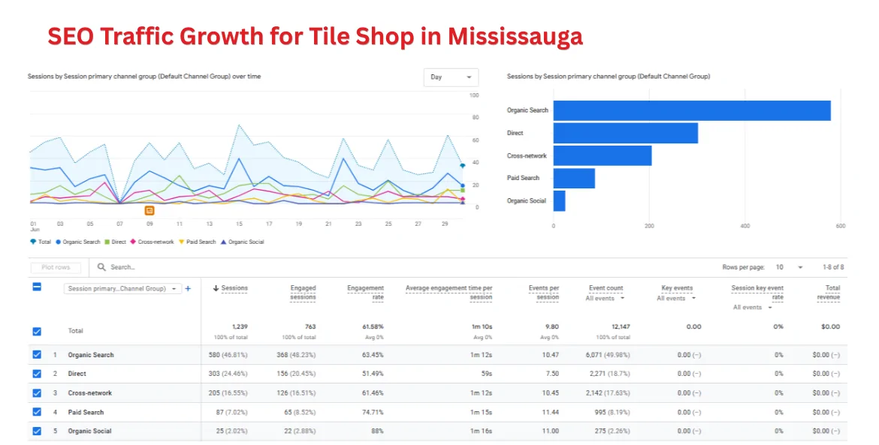Viewport: 879px width, 445px height.
Task: Click the Paid Search row name in table
Action: click(86, 413)
